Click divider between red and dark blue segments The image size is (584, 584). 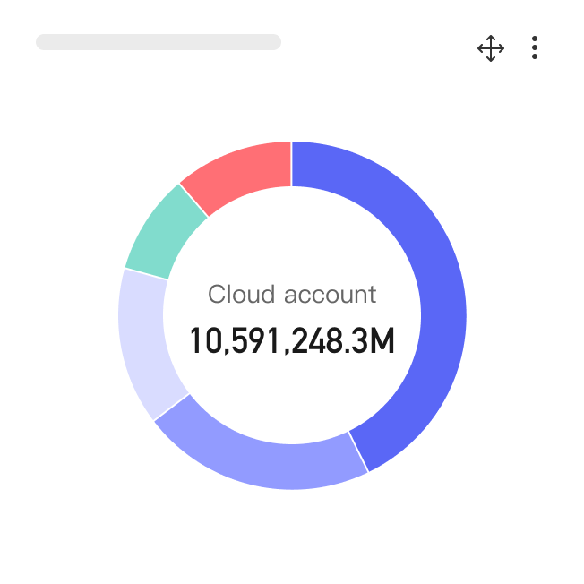(292, 164)
